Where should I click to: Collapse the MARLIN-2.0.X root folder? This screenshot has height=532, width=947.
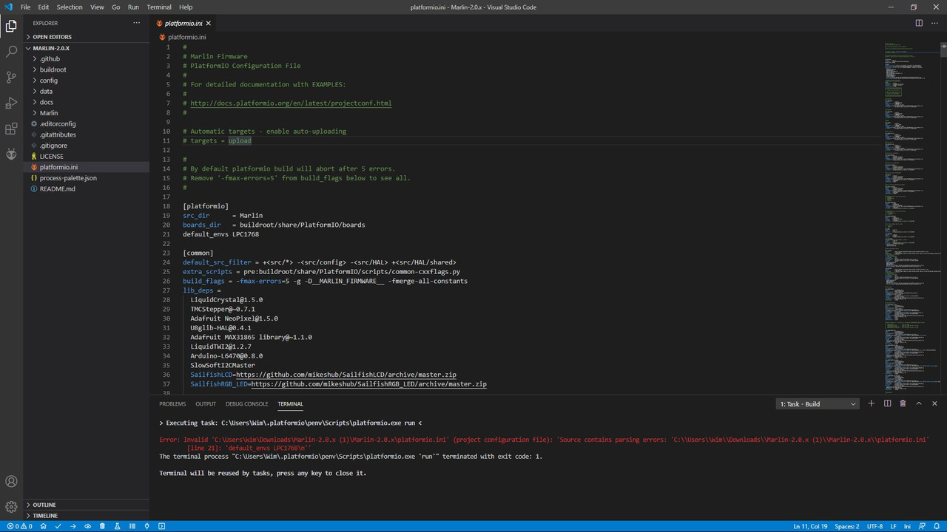(86, 48)
